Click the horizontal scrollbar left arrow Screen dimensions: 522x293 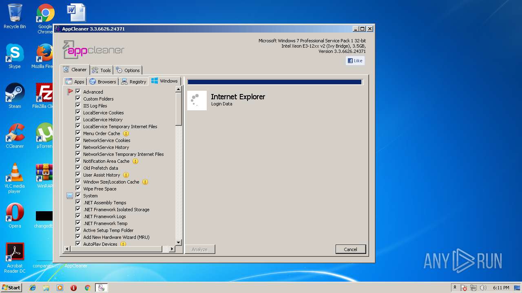[67, 249]
